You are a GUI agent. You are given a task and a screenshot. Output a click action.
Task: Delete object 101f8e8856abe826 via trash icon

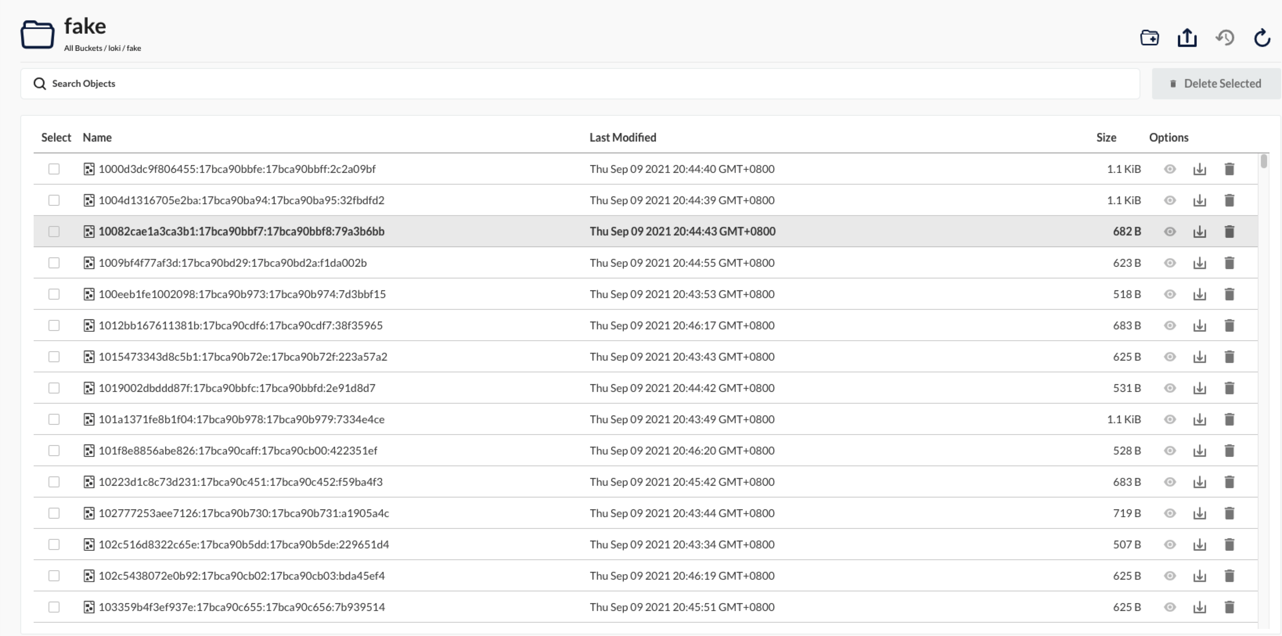[x=1229, y=451]
